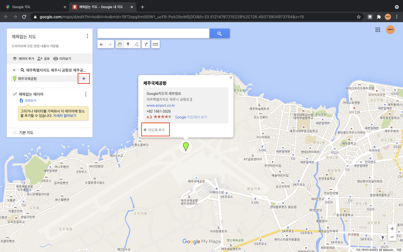Select the hand pan tool
The image size is (403, 252).
(119, 44)
